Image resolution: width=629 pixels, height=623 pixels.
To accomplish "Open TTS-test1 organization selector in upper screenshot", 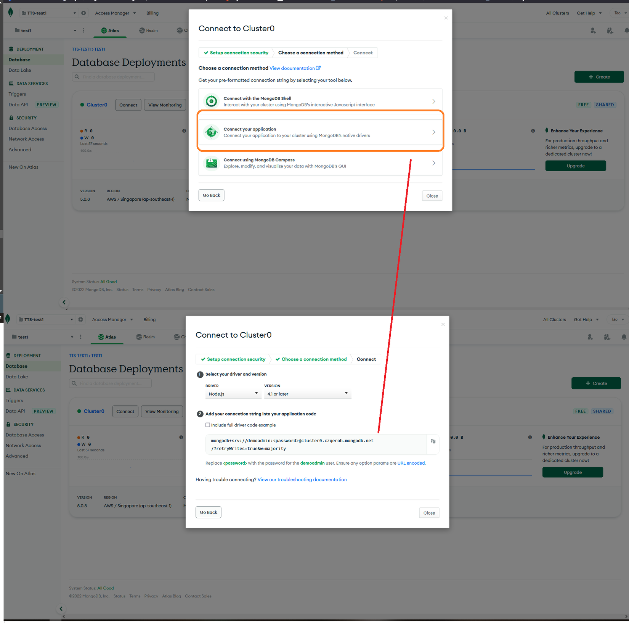I will coord(49,13).
